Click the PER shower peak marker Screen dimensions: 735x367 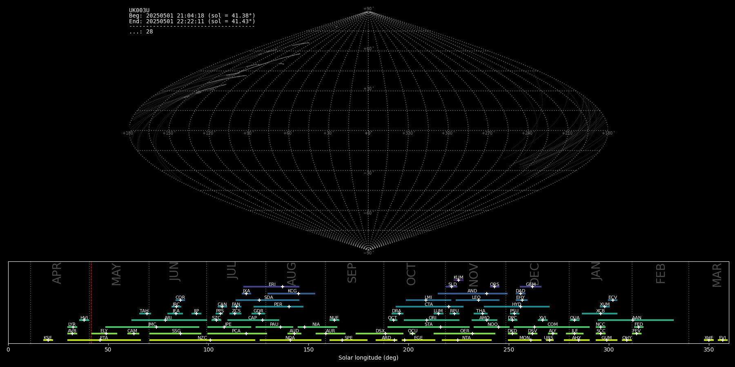point(289,307)
